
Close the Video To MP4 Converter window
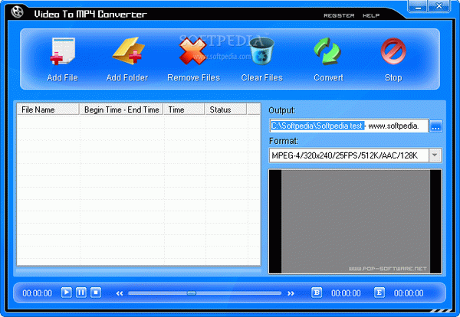[x=439, y=6]
